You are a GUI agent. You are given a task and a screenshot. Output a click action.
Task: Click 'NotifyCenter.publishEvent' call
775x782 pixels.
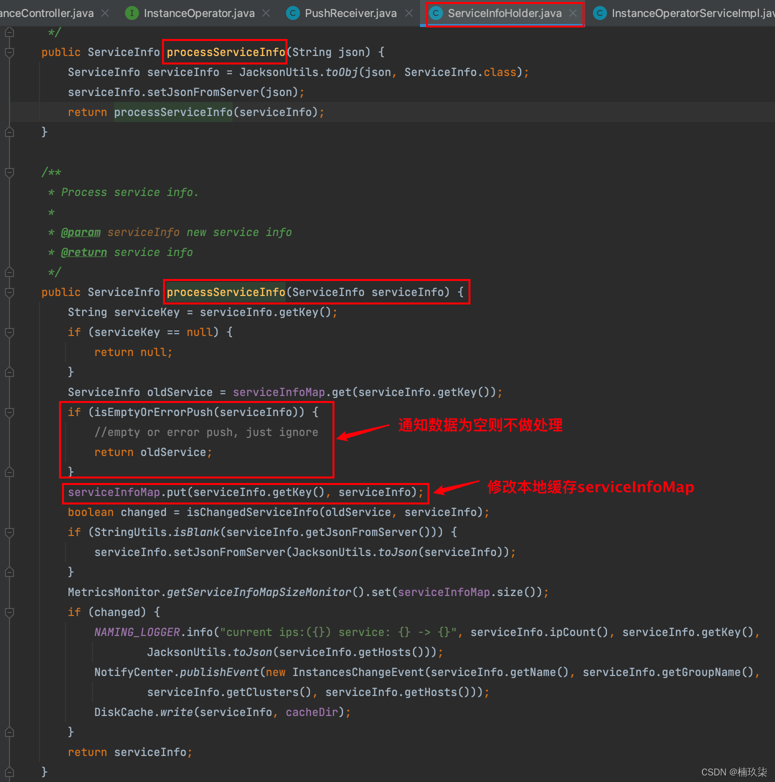176,672
